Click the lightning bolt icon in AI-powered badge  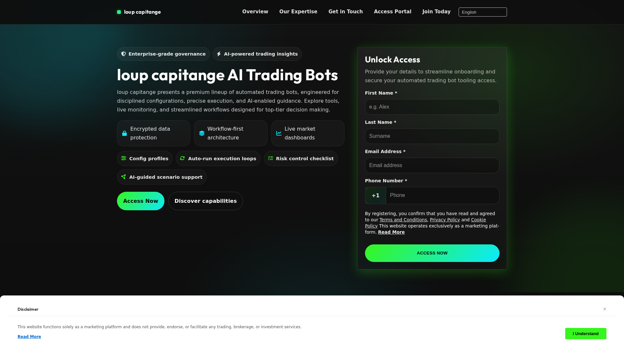click(219, 54)
